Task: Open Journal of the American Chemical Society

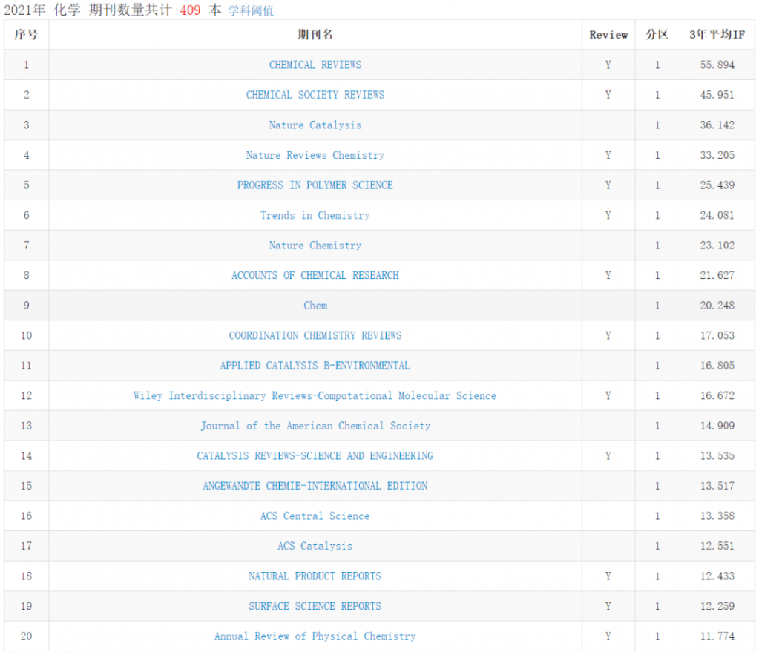Action: coord(315,426)
